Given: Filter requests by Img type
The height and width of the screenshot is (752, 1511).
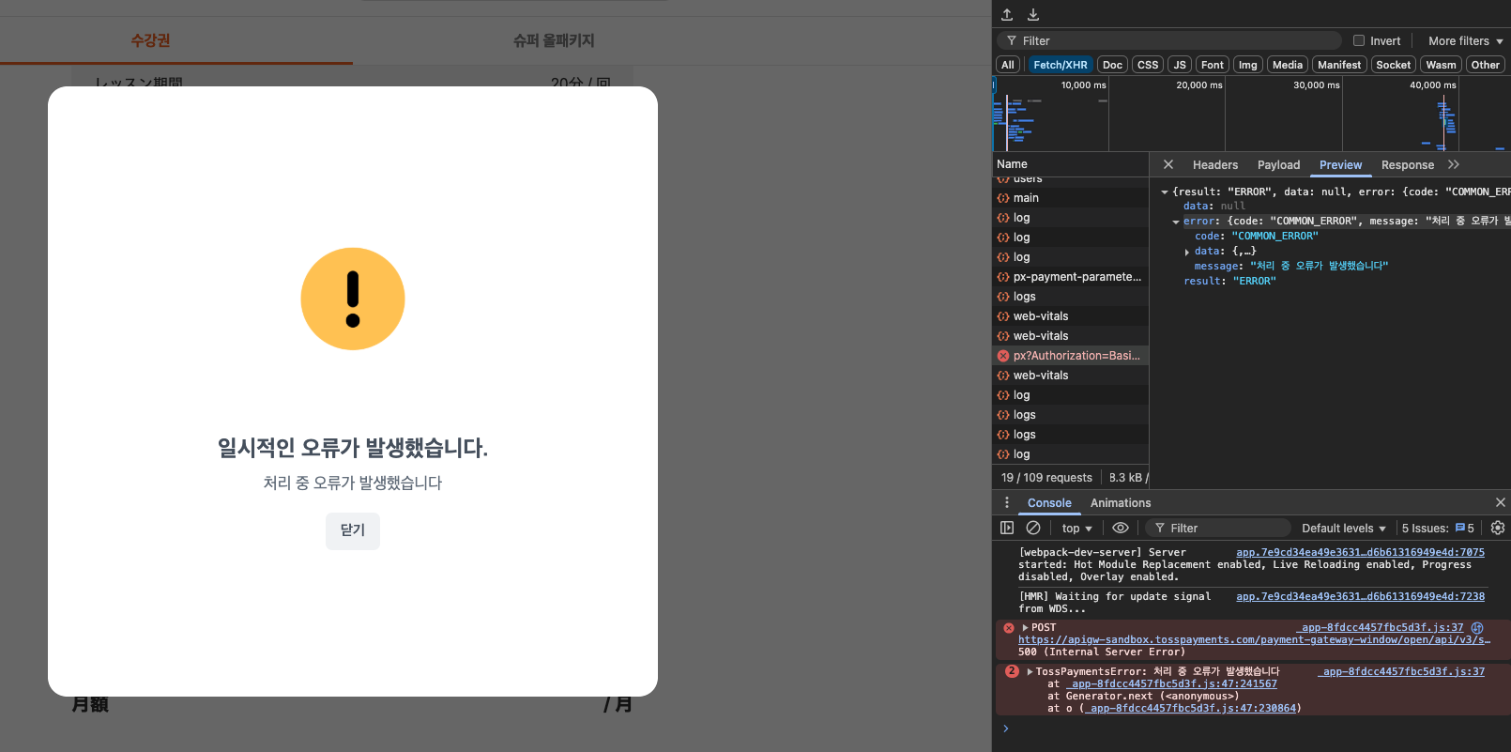Looking at the screenshot, I should [x=1248, y=65].
